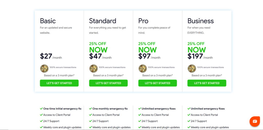The height and width of the screenshot is (130, 263).
Task: Click the Pro plan 25% OFF NOW label
Action: [147, 47]
